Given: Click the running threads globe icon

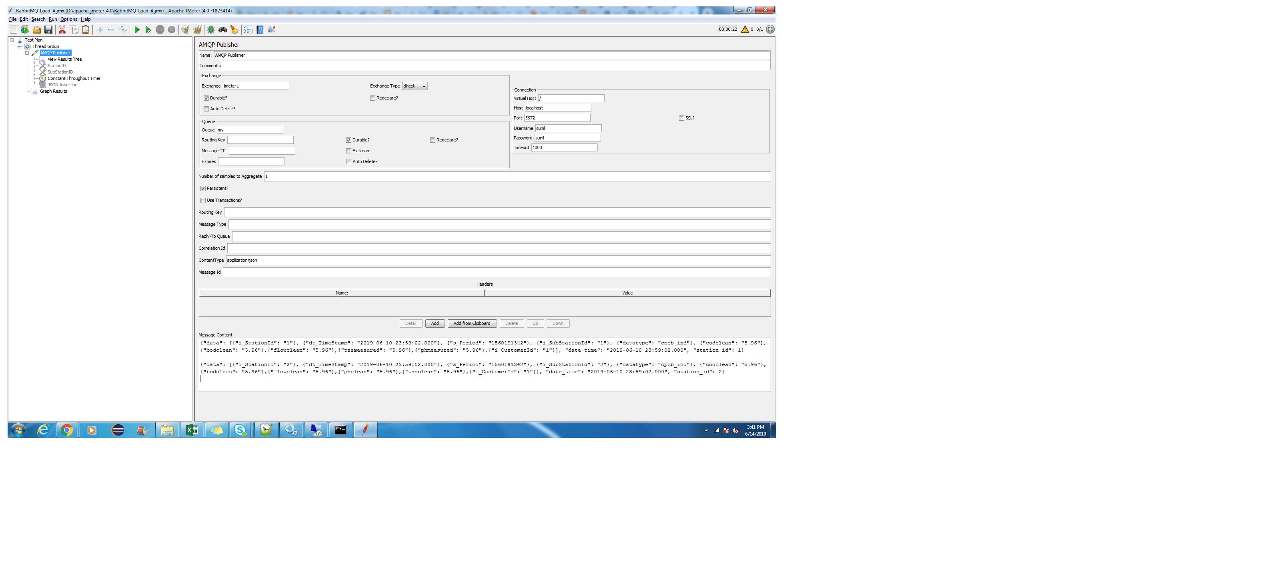Looking at the screenshot, I should pos(770,29).
